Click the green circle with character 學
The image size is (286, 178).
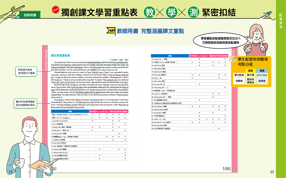click(171, 12)
